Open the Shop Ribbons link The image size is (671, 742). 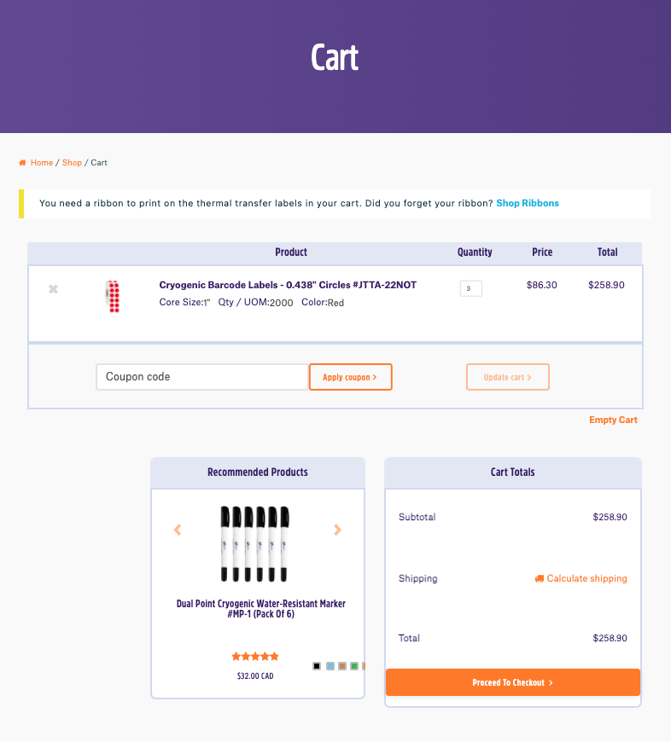528,203
